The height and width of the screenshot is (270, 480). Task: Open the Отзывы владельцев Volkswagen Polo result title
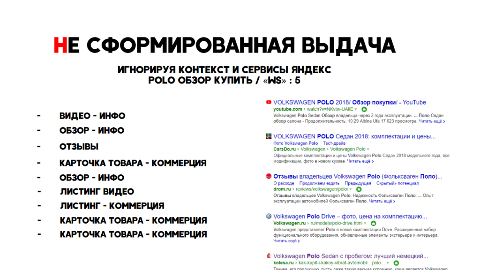(358, 176)
